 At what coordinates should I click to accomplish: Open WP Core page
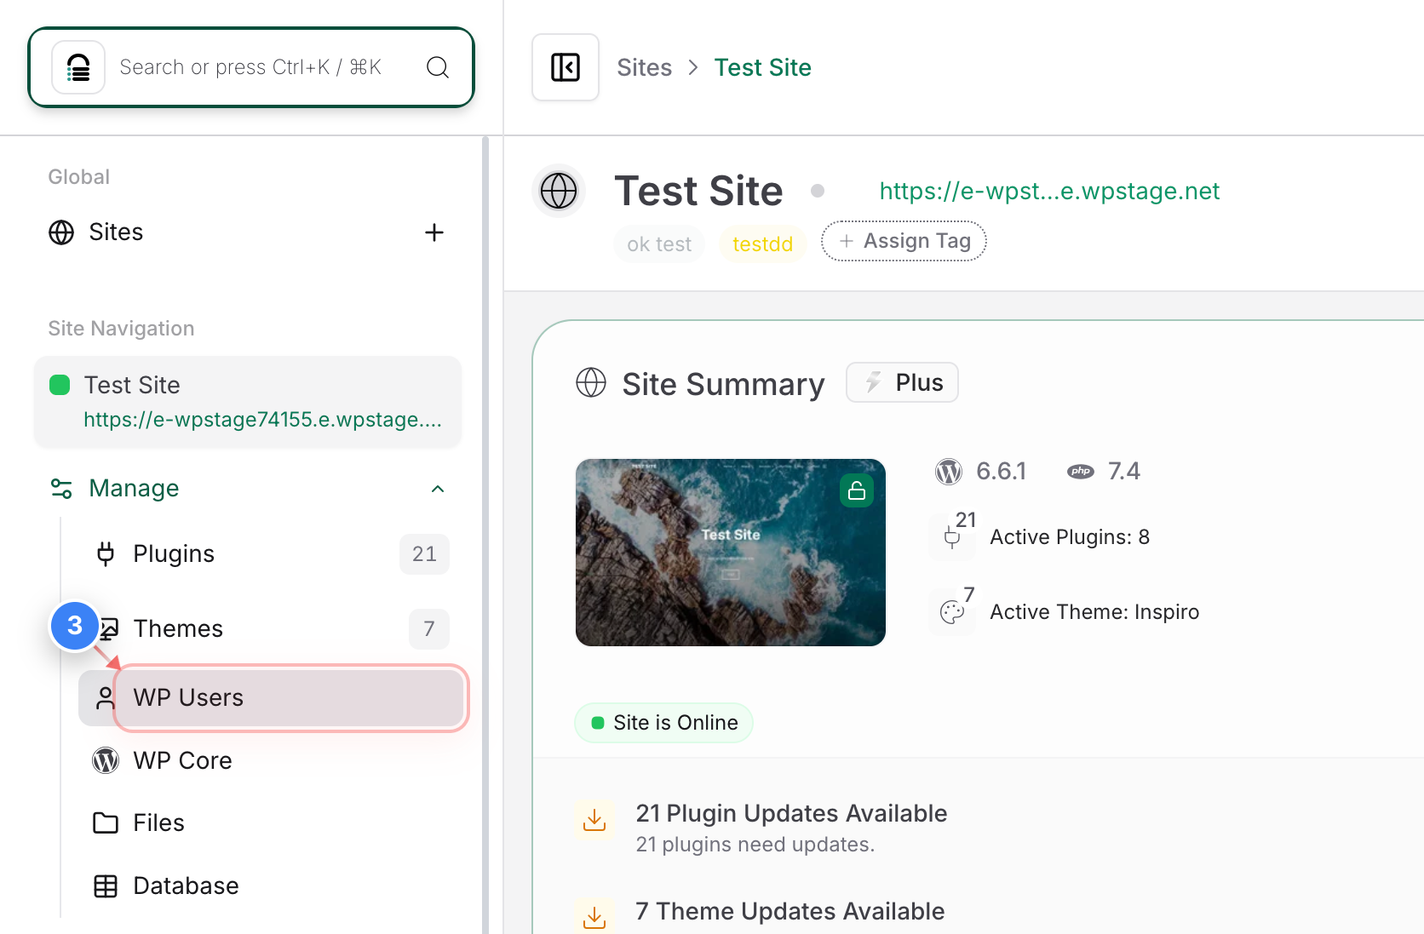click(x=182, y=760)
